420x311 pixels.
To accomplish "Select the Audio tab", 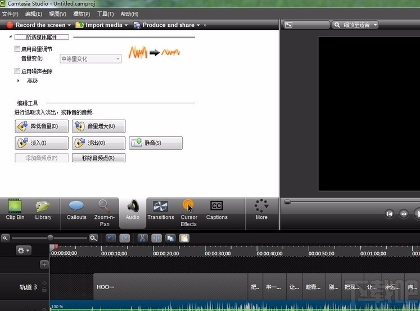I will point(133,213).
